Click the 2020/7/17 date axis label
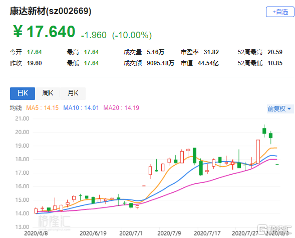Screen dimensions: 295x238 [207, 233]
